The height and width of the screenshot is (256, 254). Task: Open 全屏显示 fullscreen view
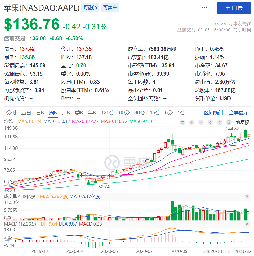point(239,113)
